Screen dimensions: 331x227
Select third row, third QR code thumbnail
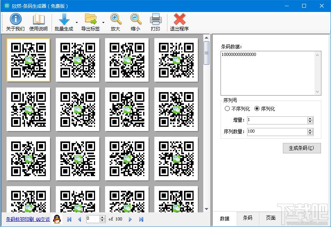[127, 158]
